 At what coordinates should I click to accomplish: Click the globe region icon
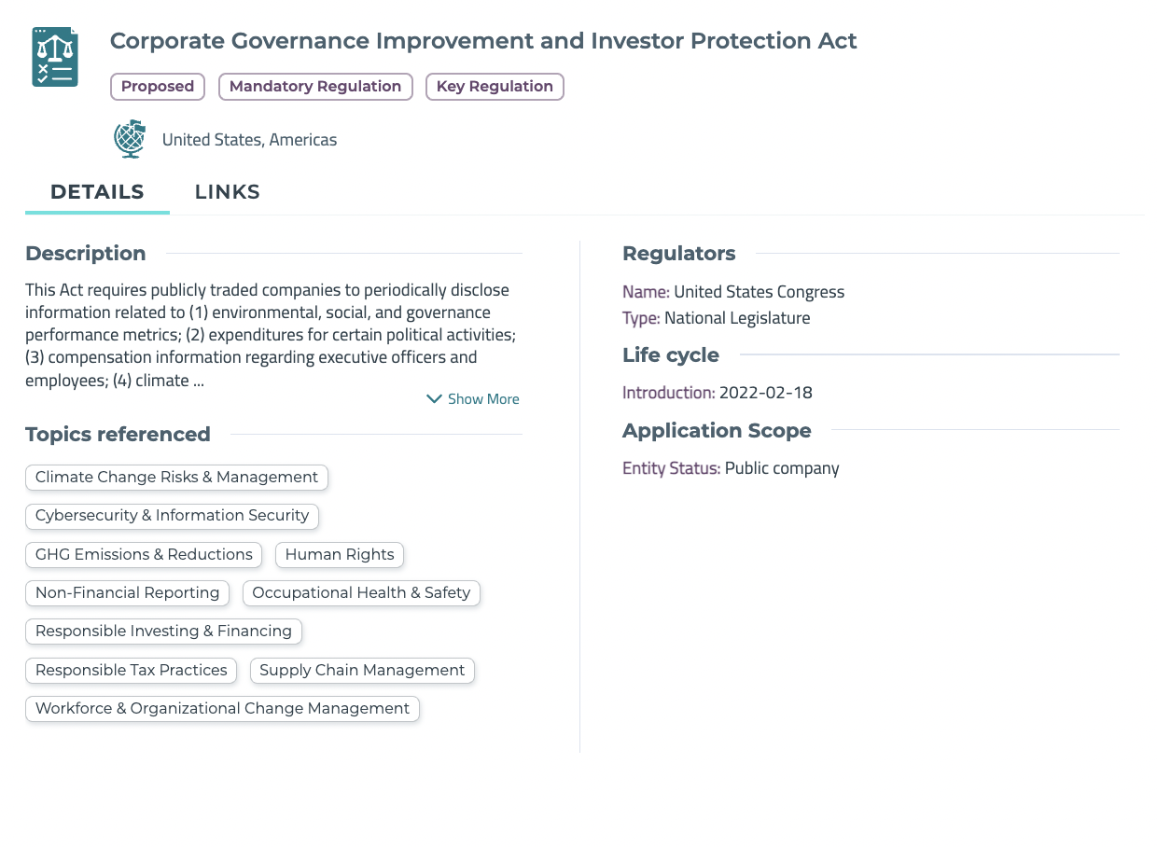coord(130,139)
